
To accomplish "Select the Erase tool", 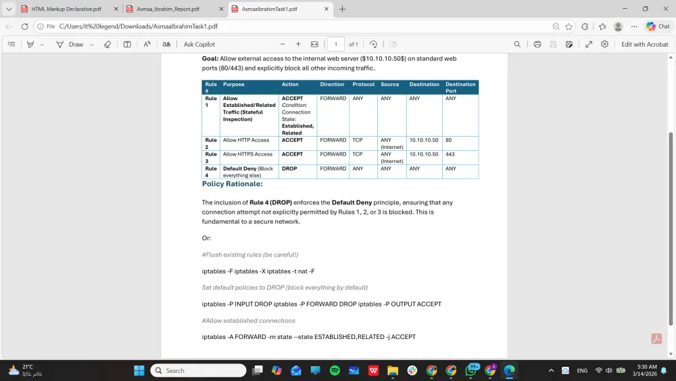I will pos(107,44).
